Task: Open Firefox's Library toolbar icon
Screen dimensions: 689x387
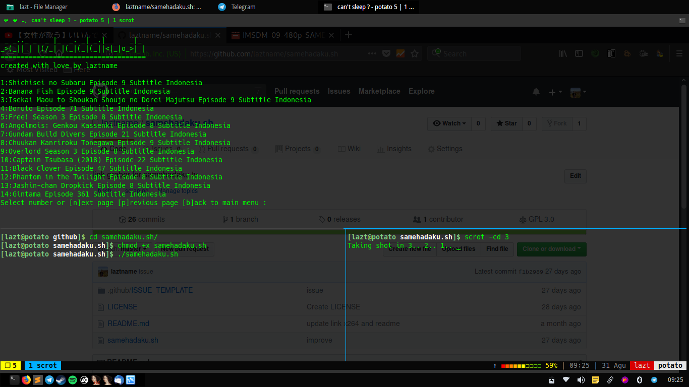Action: [x=563, y=53]
